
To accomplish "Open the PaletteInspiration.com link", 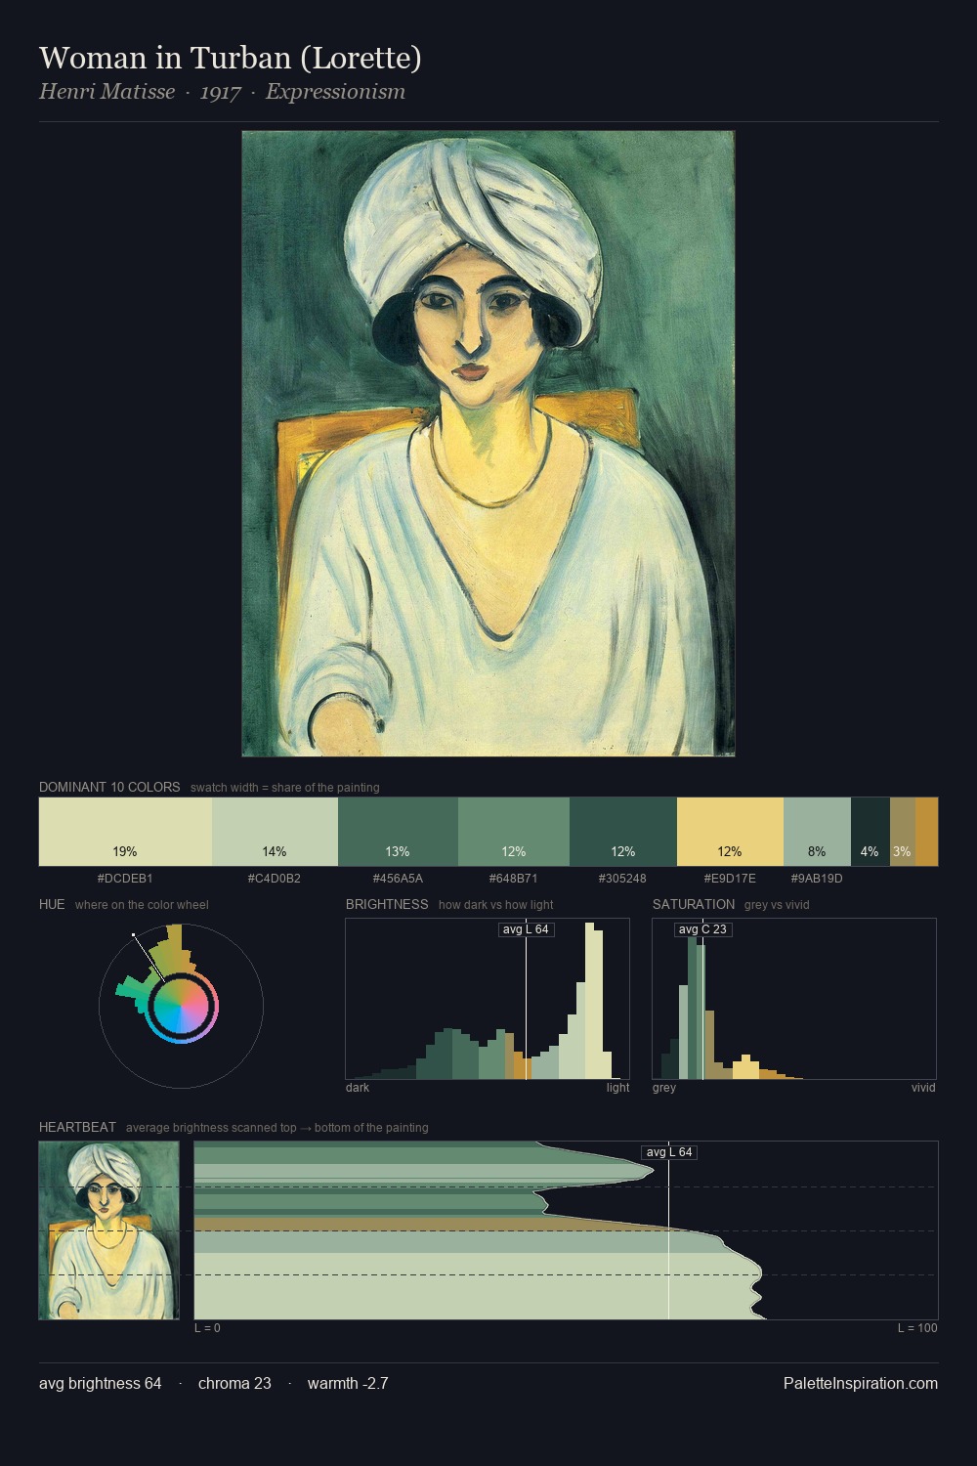I will coord(861,1383).
